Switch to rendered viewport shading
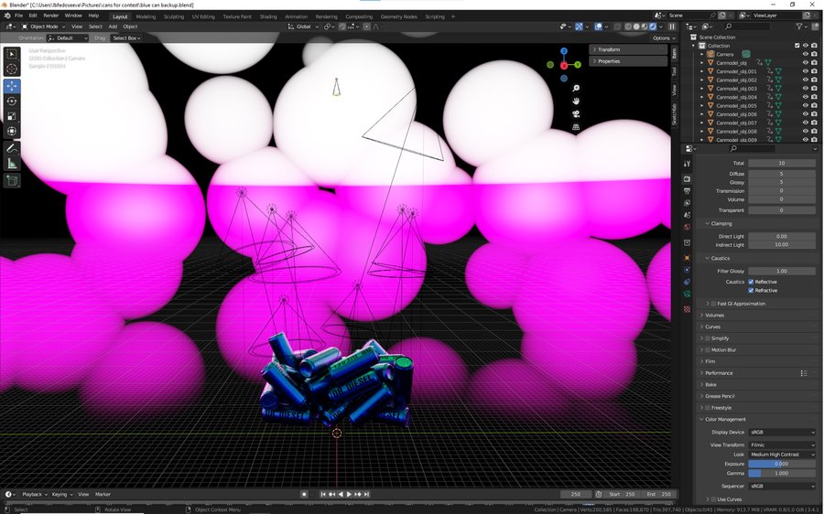Image resolution: width=824 pixels, height=514 pixels. (x=651, y=27)
